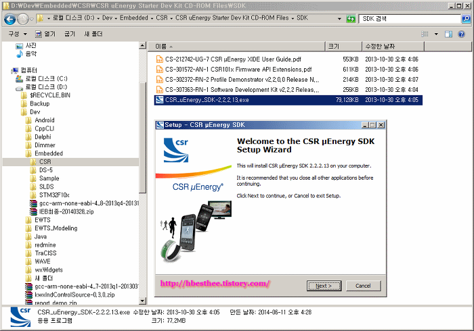Select 로컬 디스크 (D:) in tree
Screen dimensions: 474x331
pos(46,87)
